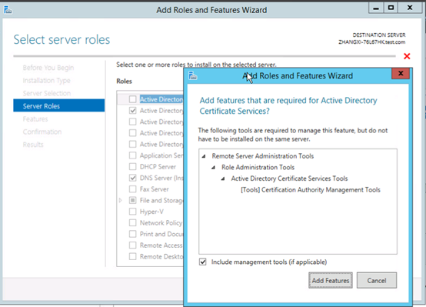
Task: Check the Remote Access role checkbox
Action: (x=132, y=245)
